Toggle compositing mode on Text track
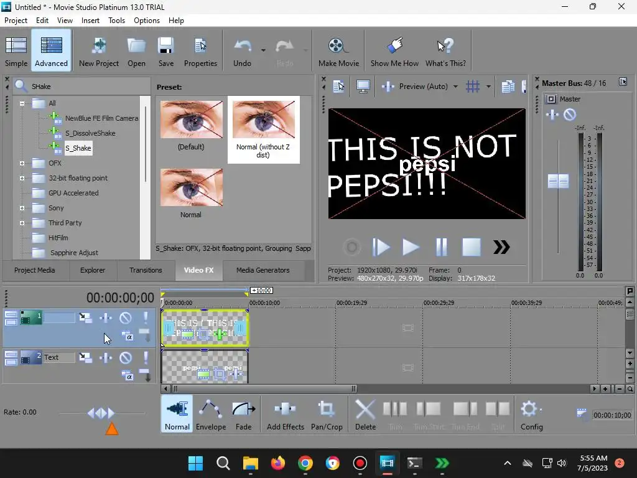This screenshot has height=478, width=637. (x=127, y=375)
